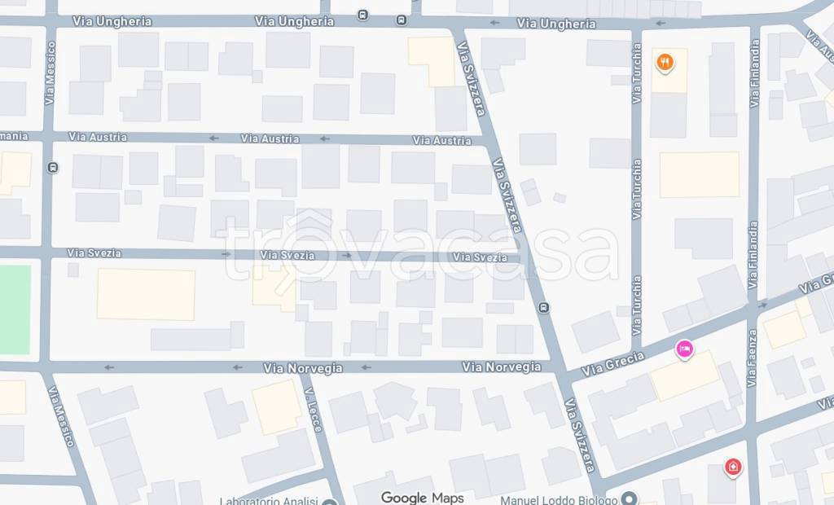Screen dimensions: 834x505
Task: Select the large yellow building below Via Svezia
Action: tap(147, 294)
